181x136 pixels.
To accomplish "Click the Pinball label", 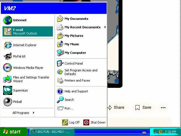I will pyautogui.click(x=17, y=102).
